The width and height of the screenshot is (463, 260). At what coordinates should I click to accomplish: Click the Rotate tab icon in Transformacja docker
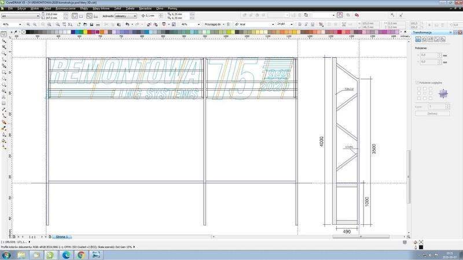(424, 39)
